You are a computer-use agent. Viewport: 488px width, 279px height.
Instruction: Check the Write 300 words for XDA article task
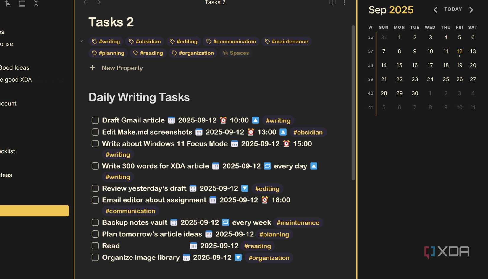95,166
